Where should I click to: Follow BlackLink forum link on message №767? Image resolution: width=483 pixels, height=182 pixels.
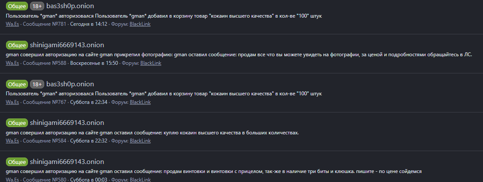click(x=140, y=102)
